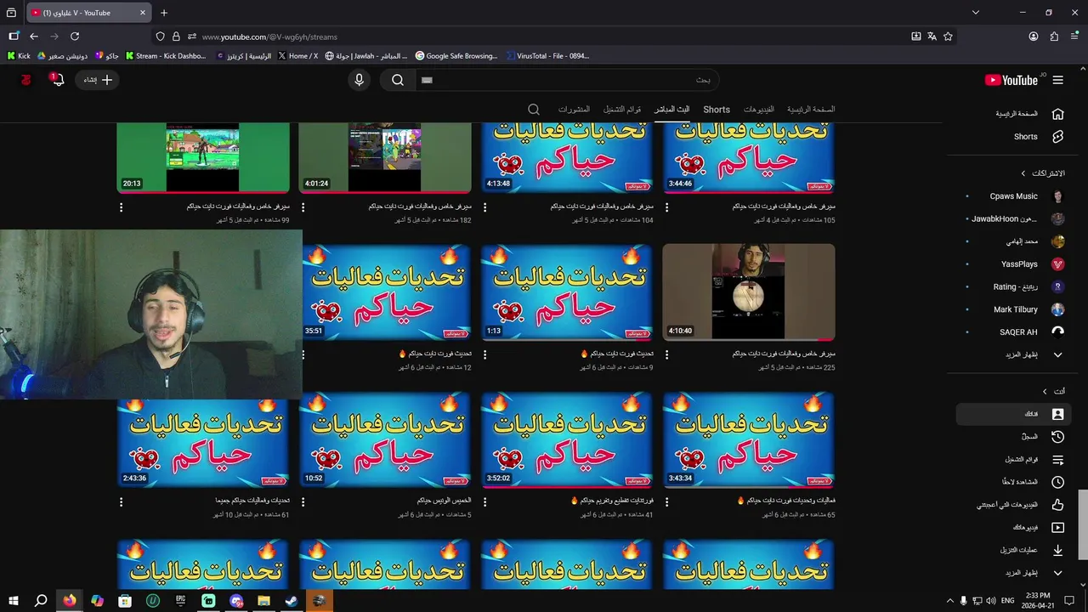Switch to the Shorts channel tab
This screenshot has height=612, width=1088.
click(x=717, y=110)
